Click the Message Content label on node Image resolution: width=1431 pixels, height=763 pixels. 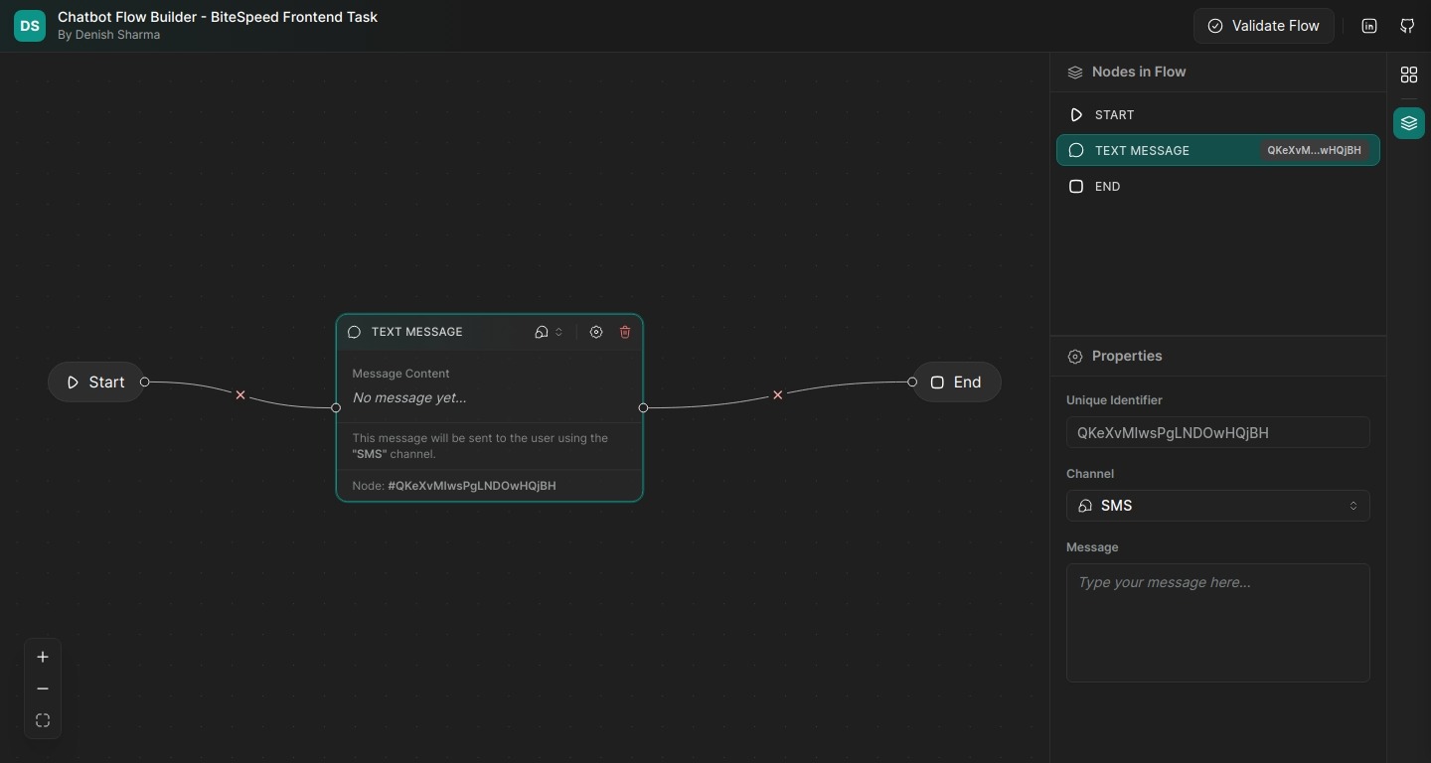[400, 374]
